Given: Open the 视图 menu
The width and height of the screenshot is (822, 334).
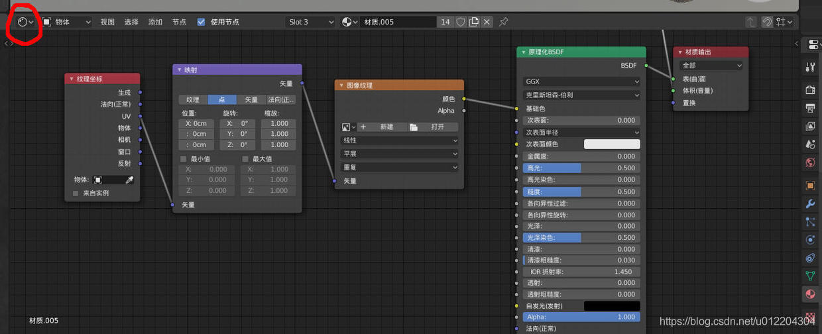Looking at the screenshot, I should click(x=107, y=22).
